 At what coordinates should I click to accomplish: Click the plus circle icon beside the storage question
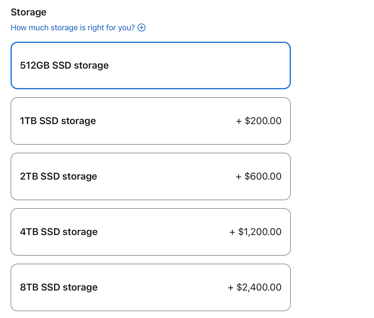tap(142, 27)
